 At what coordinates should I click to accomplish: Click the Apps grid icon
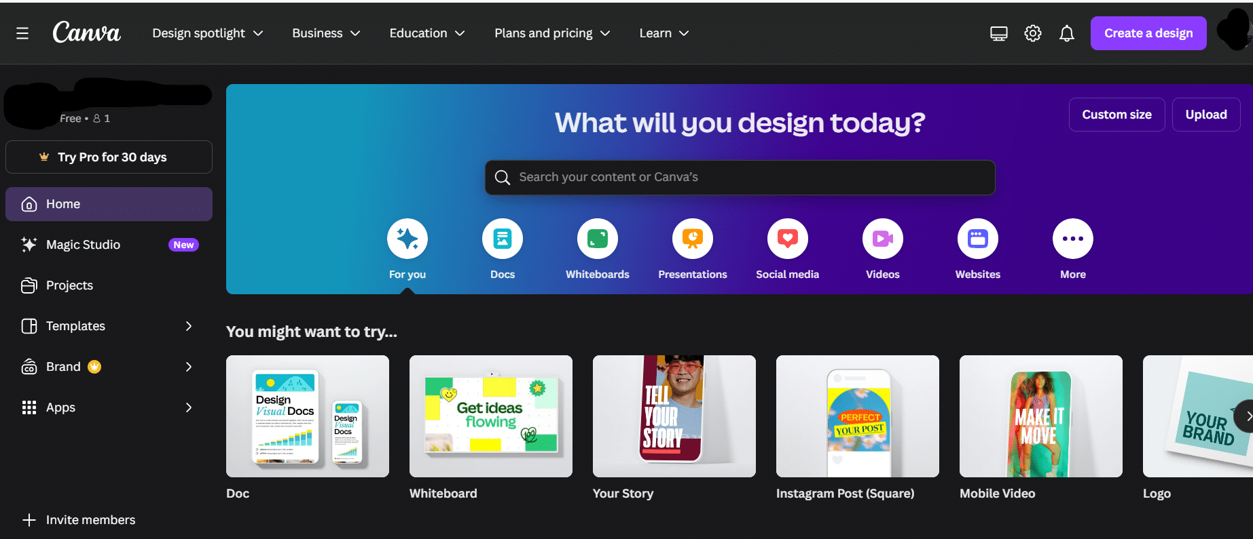click(29, 407)
